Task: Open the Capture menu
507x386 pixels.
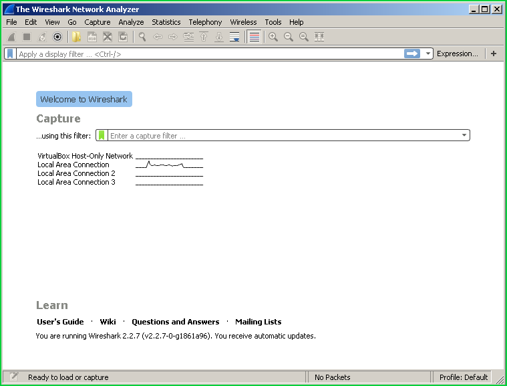Action: pos(98,22)
